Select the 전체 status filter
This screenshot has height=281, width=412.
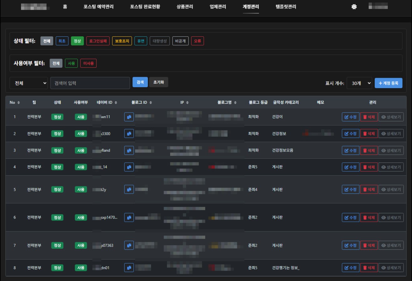tap(47, 41)
